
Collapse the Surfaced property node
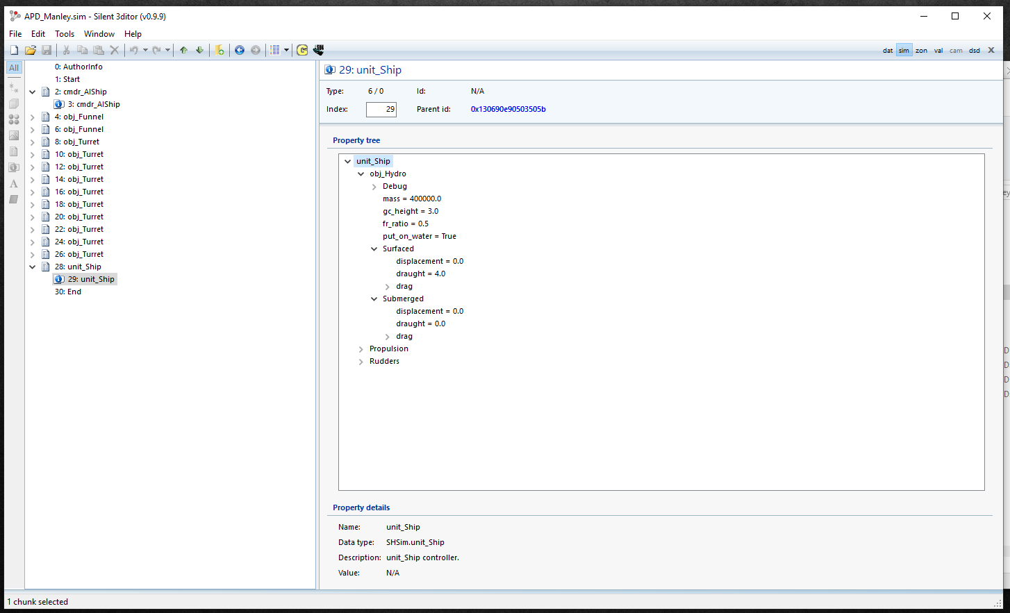374,249
